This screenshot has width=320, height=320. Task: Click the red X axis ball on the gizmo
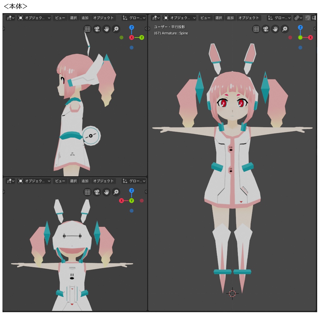pyautogui.click(x=310, y=37)
